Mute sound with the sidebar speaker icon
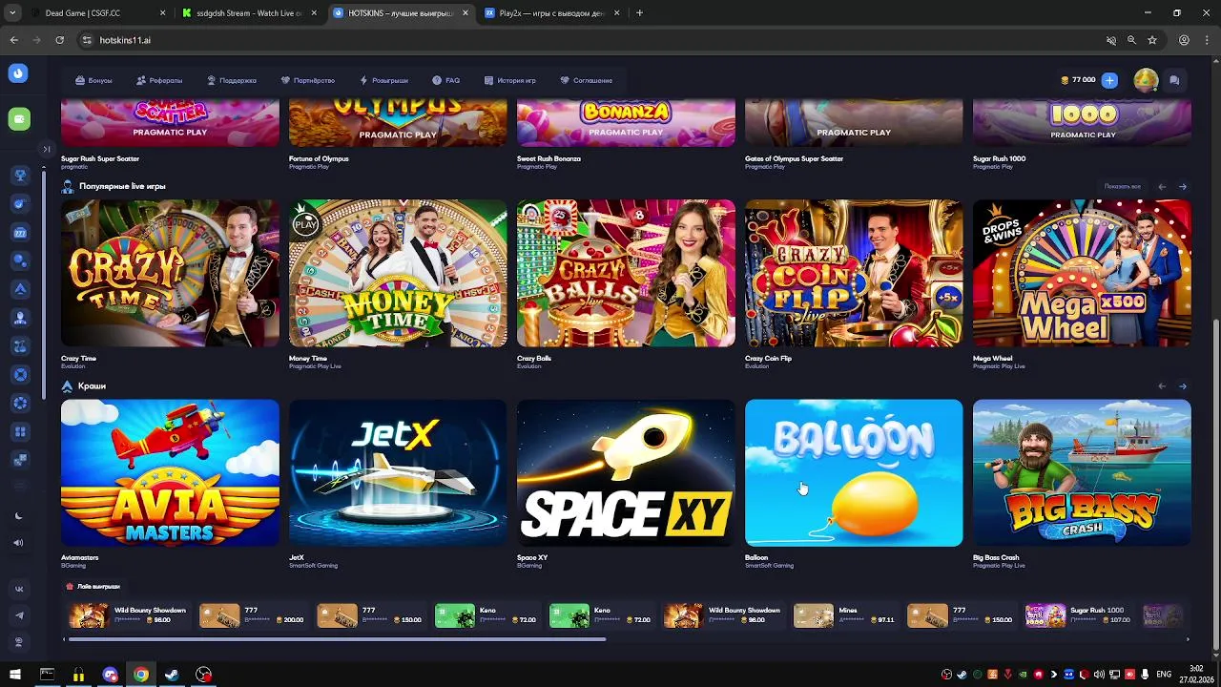 19,543
